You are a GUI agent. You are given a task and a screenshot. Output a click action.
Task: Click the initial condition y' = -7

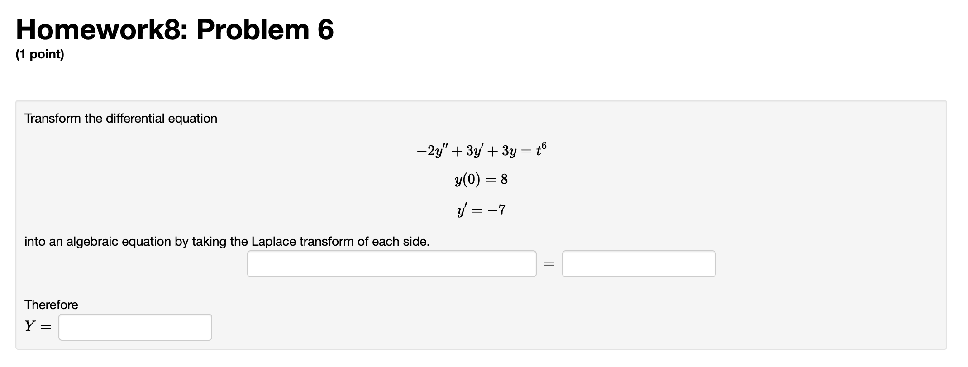(x=481, y=209)
